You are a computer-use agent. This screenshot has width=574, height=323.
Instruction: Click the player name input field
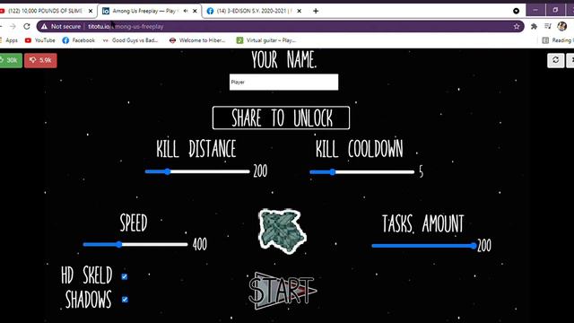283,82
